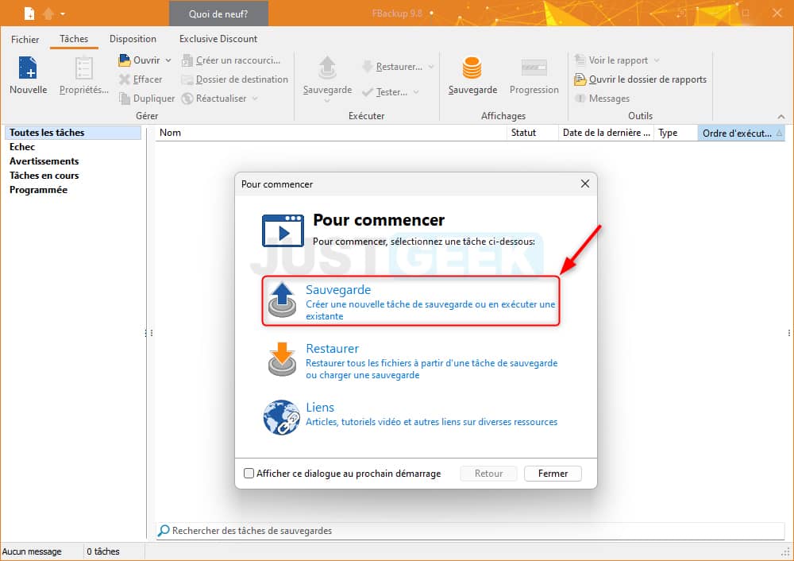Sort by the Nom column header

(x=330, y=133)
